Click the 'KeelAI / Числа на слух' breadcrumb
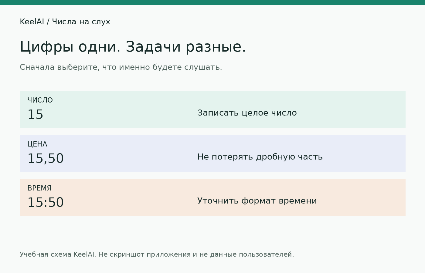This screenshot has width=425, height=273. (x=65, y=22)
